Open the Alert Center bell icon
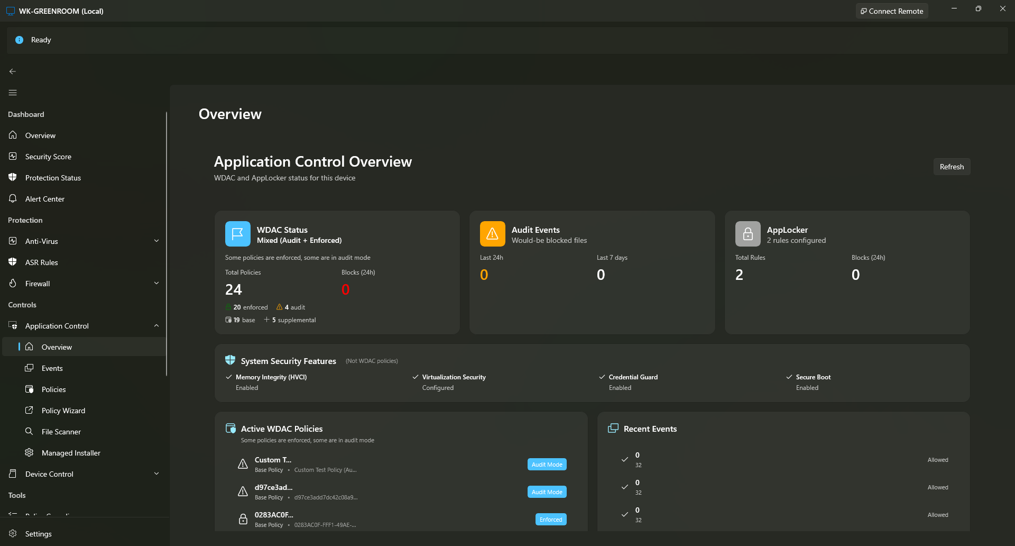1015x546 pixels. [13, 198]
